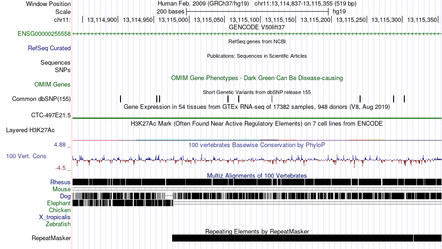Click the Sequences track label

click(x=55, y=63)
